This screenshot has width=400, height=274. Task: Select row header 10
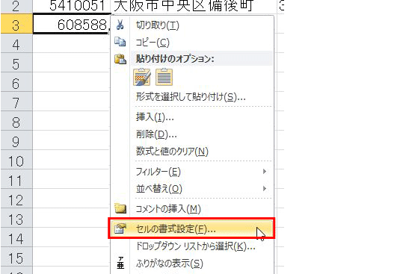[16, 161]
